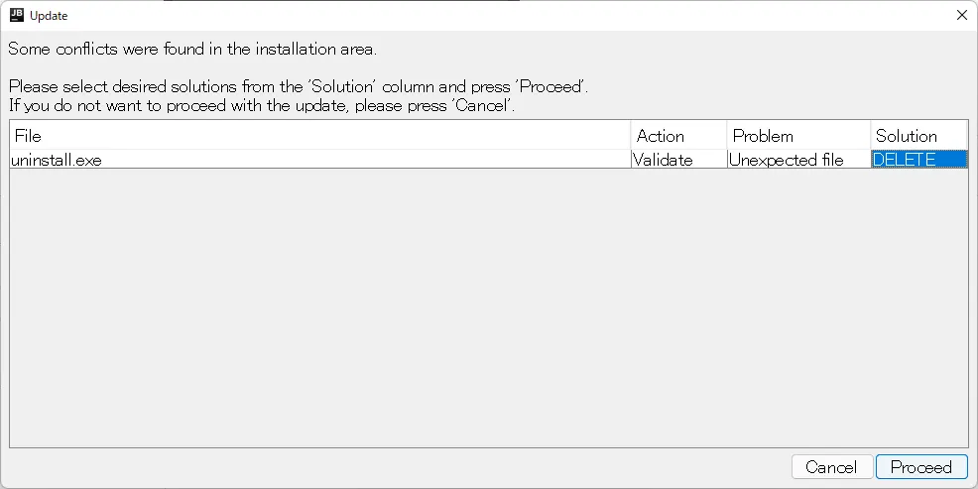Screen dimensions: 978x489
Task: Click the 'Please select desired solutions' instruction line
Action: tap(298, 86)
